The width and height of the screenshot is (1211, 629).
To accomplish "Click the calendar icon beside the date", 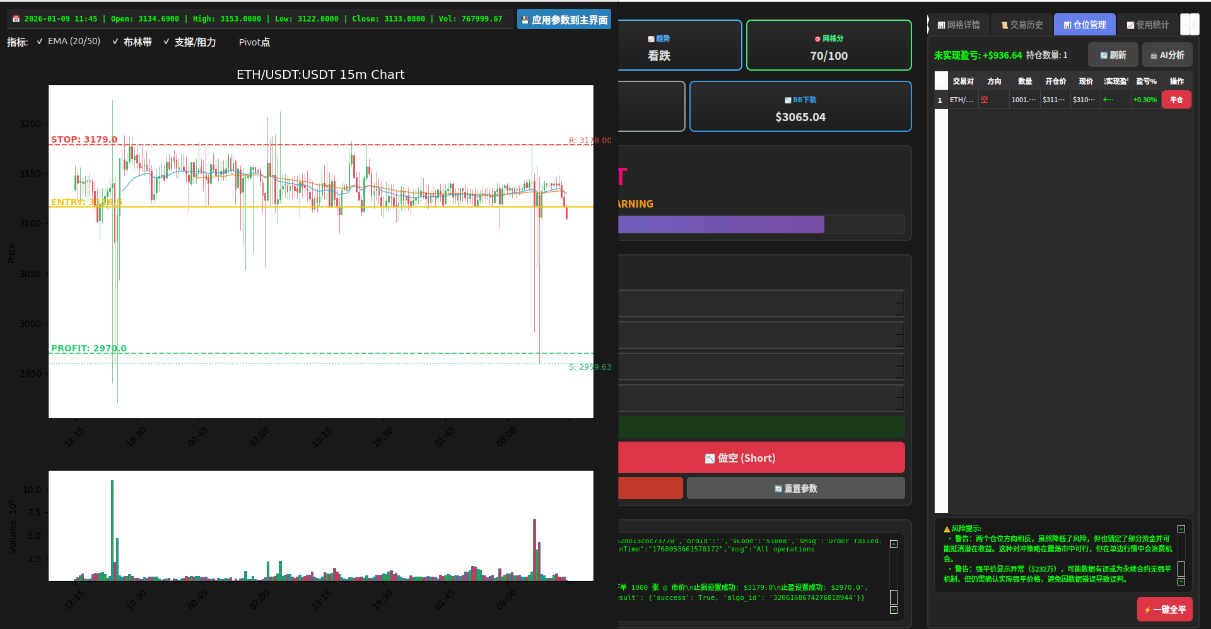I will click(15, 19).
